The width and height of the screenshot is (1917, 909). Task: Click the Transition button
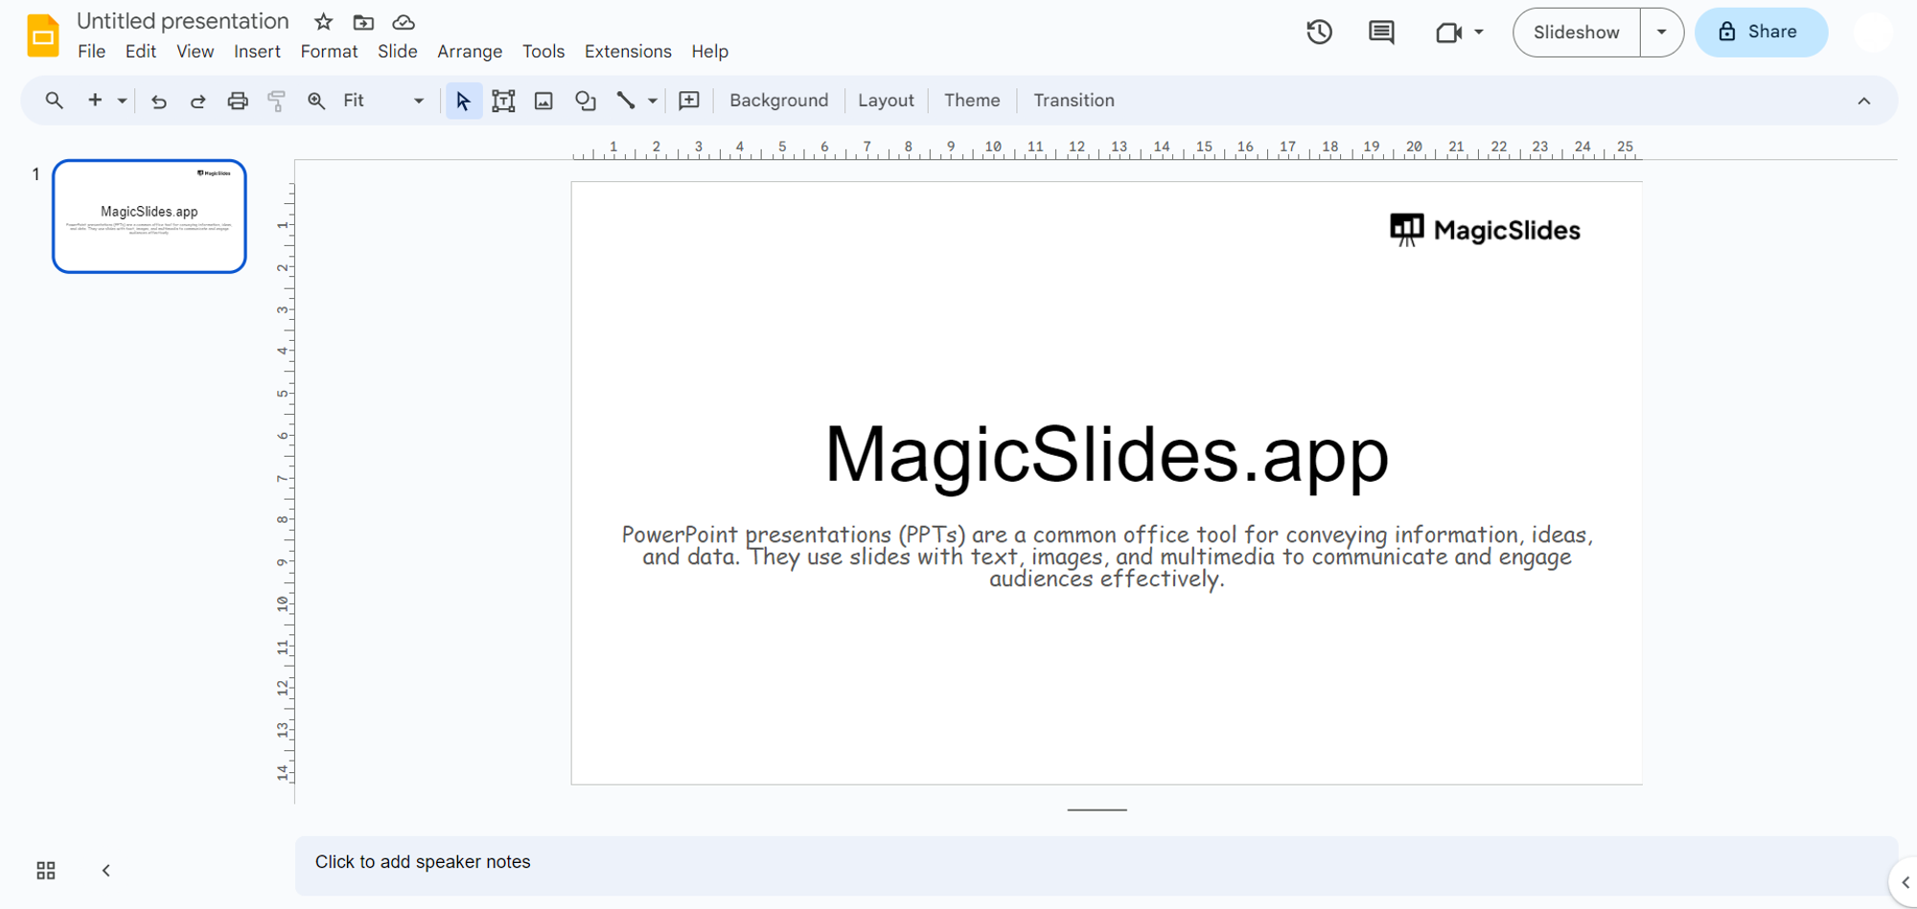pyautogui.click(x=1074, y=101)
